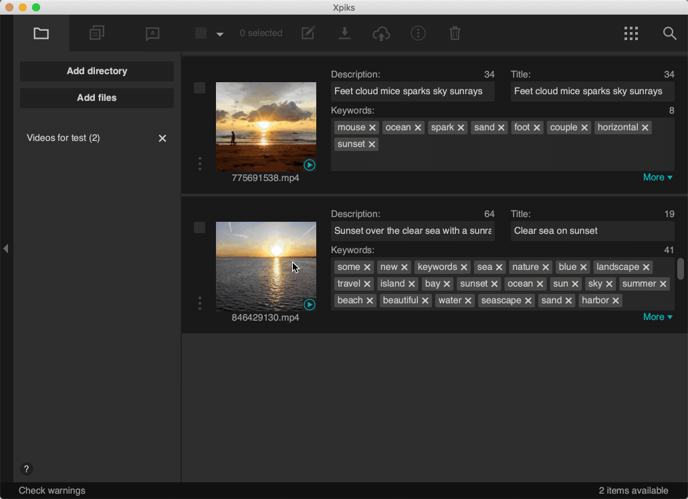Expand More for the first video
Screen dimensions: 688x499
[x=657, y=177]
